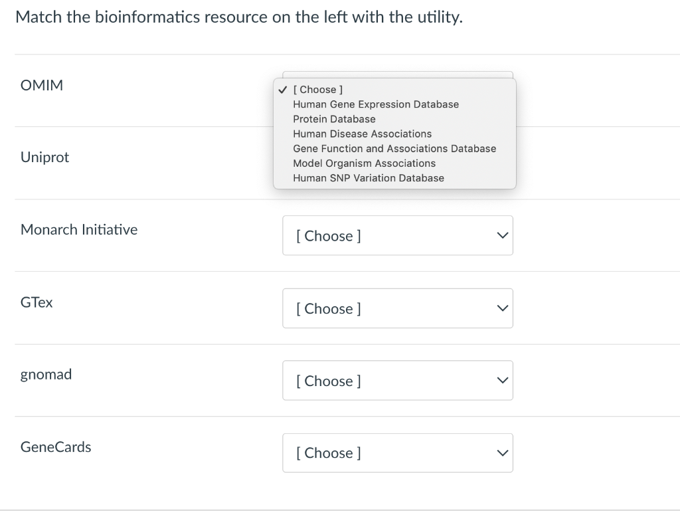This screenshot has width=680, height=517.
Task: Click the Uniprot row label
Action: tap(44, 157)
